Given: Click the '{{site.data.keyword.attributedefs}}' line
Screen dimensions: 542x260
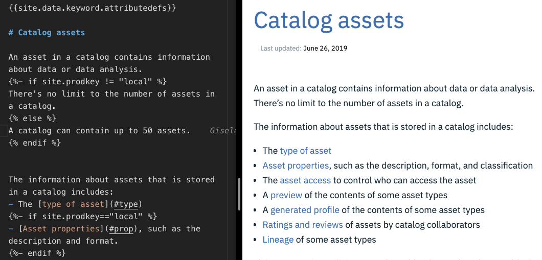Looking at the screenshot, I should tap(92, 8).
